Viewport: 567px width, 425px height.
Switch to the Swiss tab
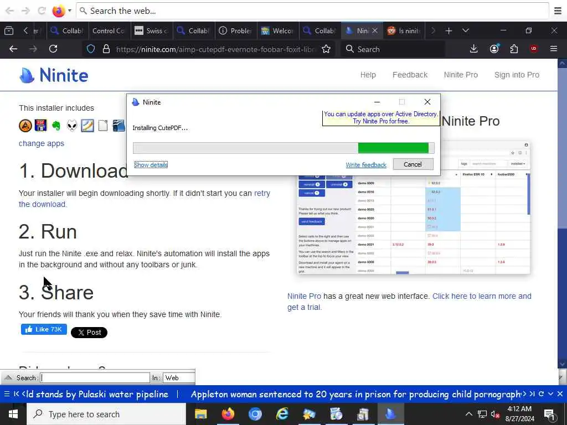click(152, 31)
